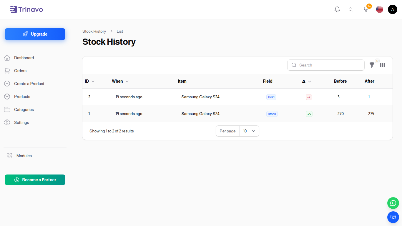Click Become a Partner button

35,180
